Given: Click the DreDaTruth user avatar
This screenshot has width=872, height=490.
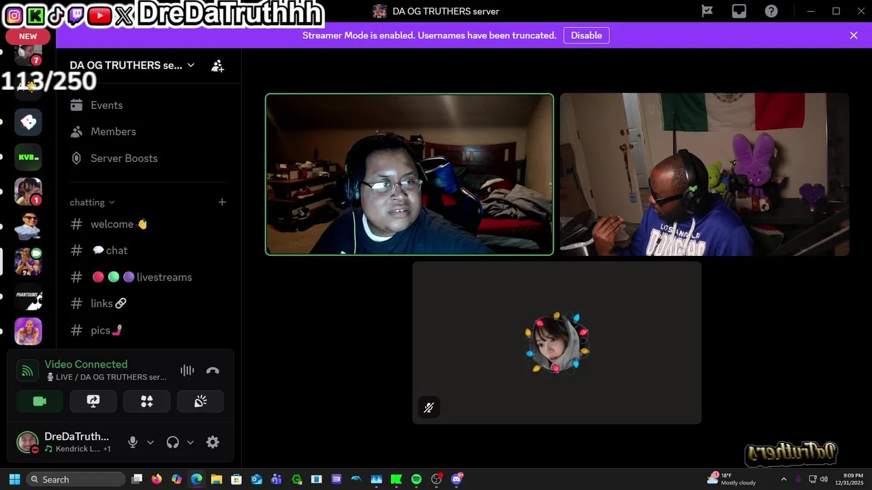Looking at the screenshot, I should click(27, 442).
